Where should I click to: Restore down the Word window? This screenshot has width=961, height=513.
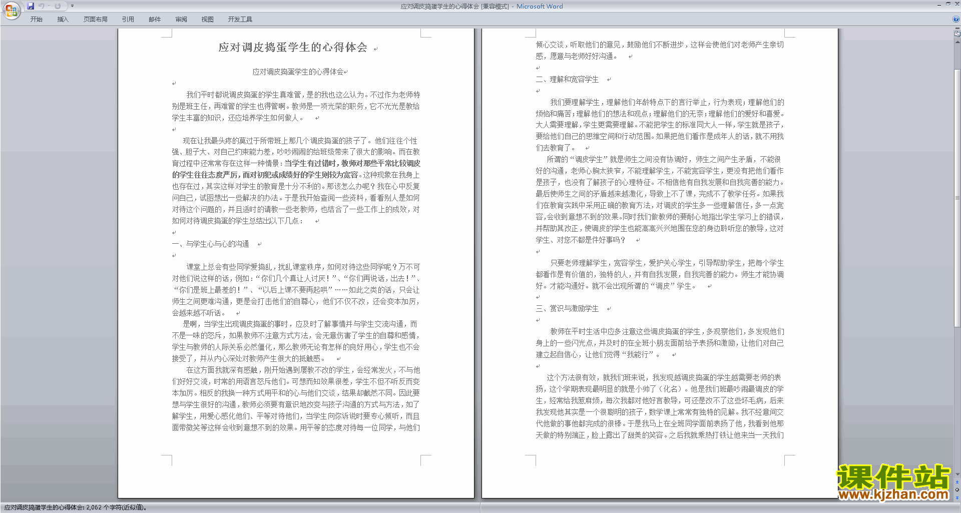click(947, 4)
